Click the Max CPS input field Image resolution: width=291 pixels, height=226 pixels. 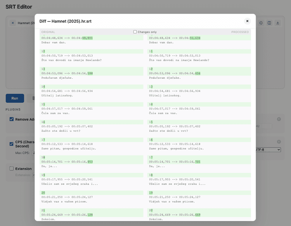(x=33, y=153)
